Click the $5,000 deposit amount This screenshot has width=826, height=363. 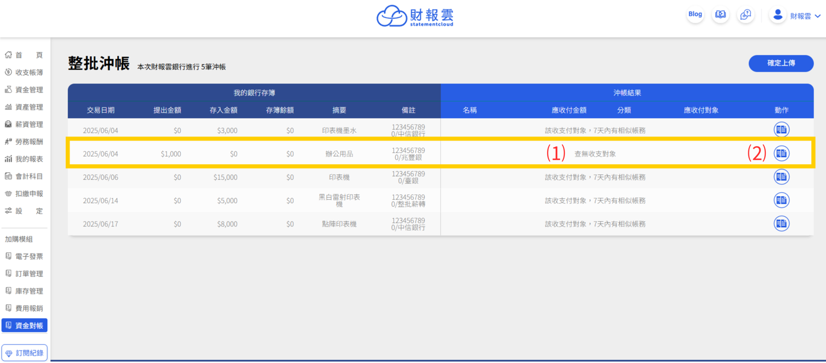pos(227,200)
